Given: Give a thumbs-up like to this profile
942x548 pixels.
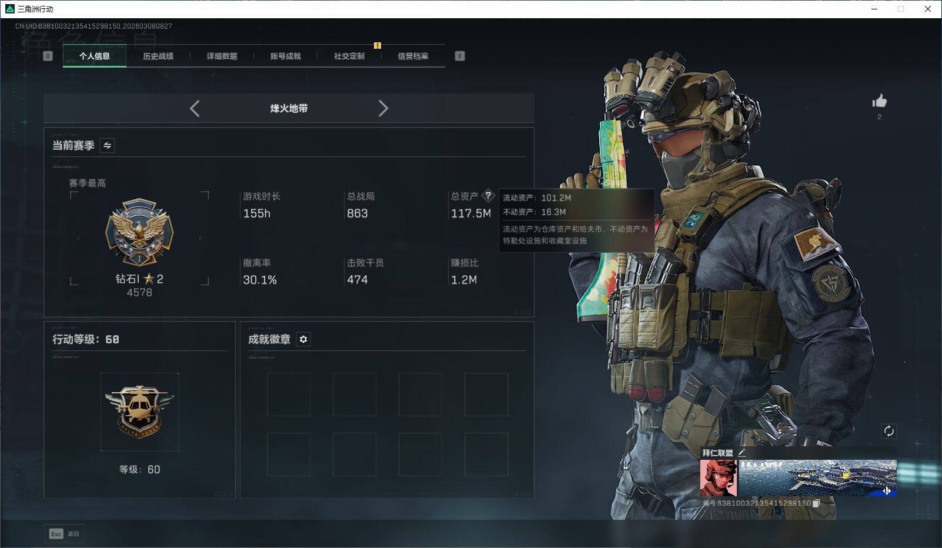Looking at the screenshot, I should point(879,101).
